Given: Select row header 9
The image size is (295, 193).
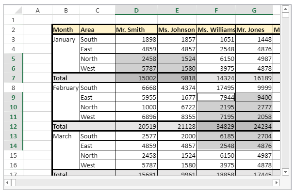Looking at the screenshot, I should (x=13, y=97).
